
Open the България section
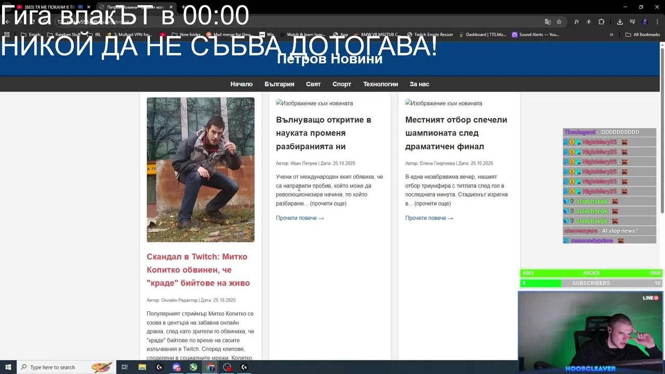[x=280, y=84]
